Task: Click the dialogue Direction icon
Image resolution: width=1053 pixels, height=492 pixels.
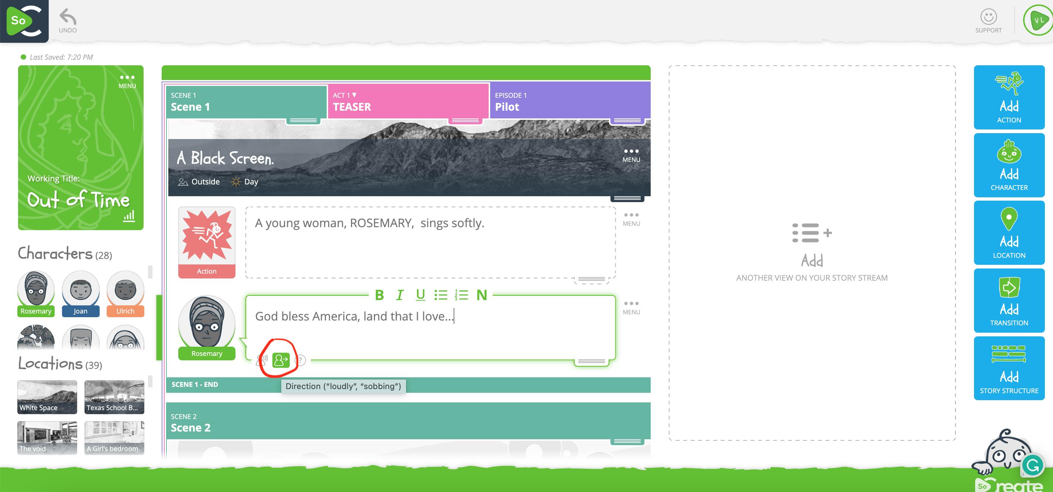Action: (281, 360)
